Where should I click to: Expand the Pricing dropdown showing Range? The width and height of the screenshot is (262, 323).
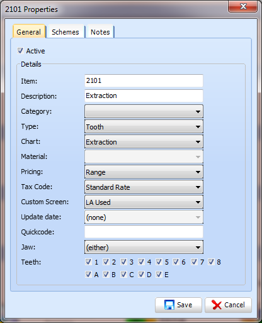pyautogui.click(x=144, y=172)
